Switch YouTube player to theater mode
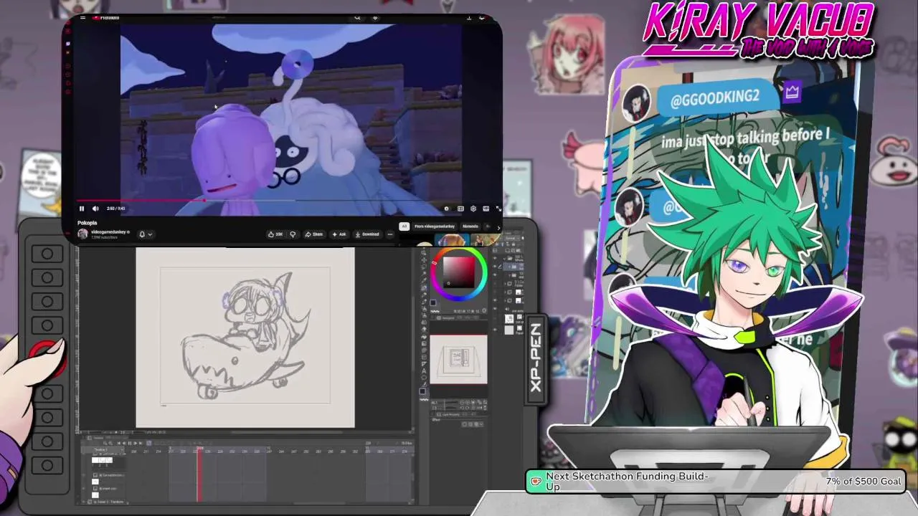Viewport: 918px width, 516px height. tap(486, 209)
